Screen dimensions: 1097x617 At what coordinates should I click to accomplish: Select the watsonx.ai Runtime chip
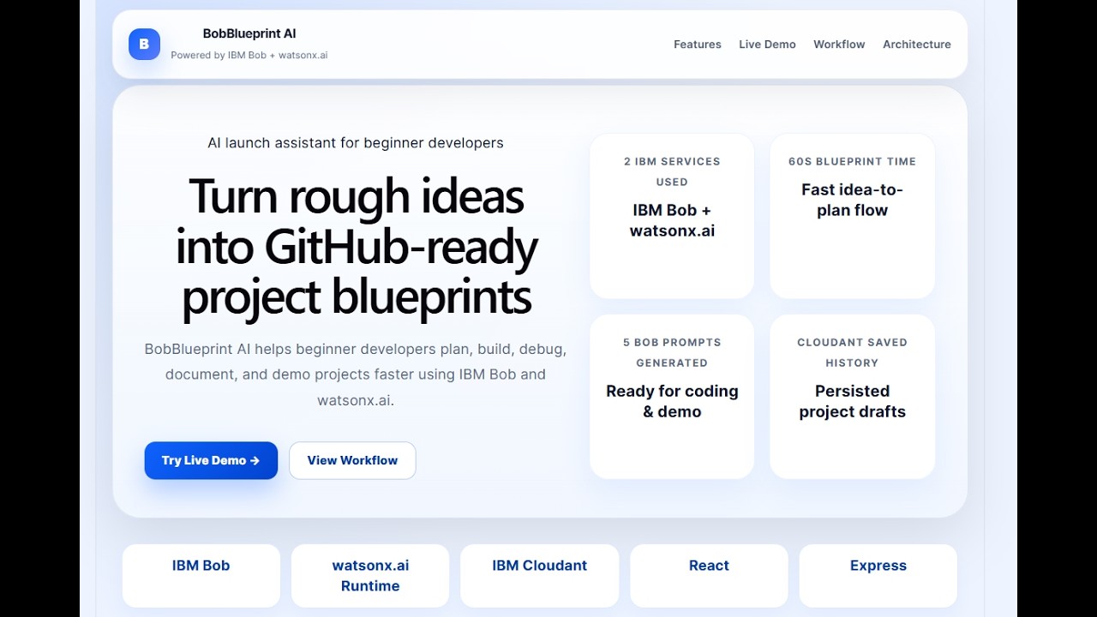pyautogui.click(x=370, y=576)
